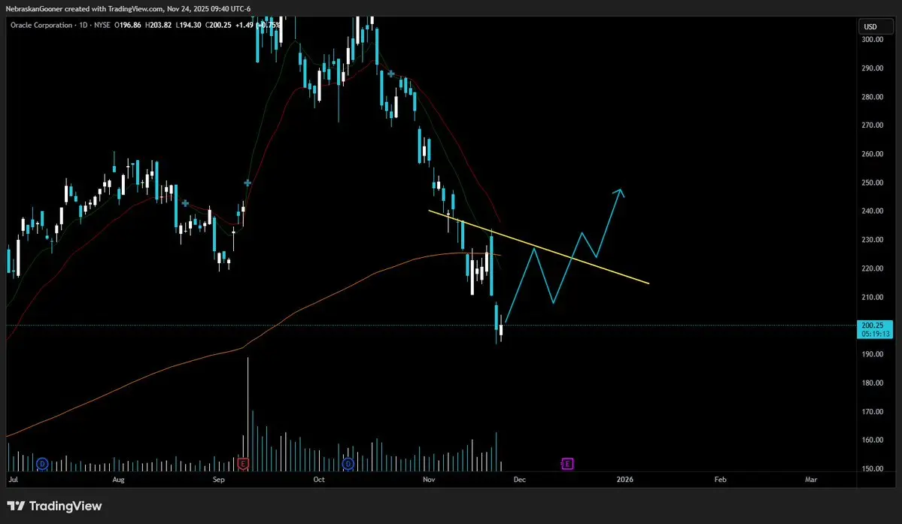
Task: Click the 290.00 price axis label
Action: click(872, 68)
